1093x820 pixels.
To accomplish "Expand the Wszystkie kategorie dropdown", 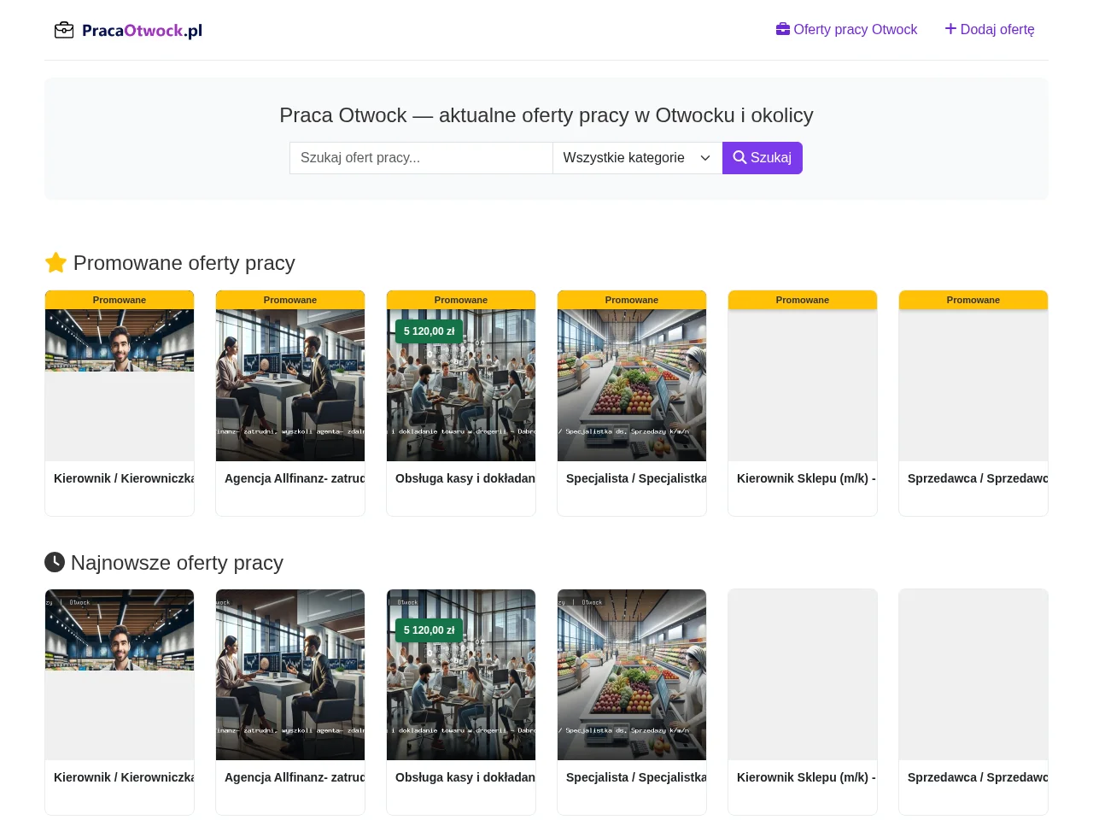I will coord(638,158).
